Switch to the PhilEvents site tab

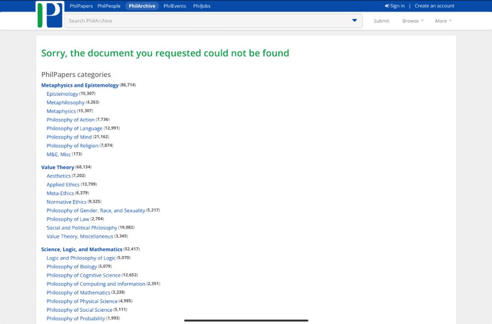(175, 6)
